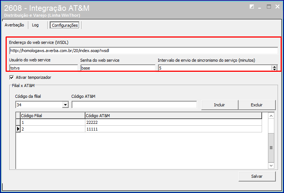Viewport: 284px width, 193px height.
Task: Select the Código AT&M column header
Action: tap(173, 116)
